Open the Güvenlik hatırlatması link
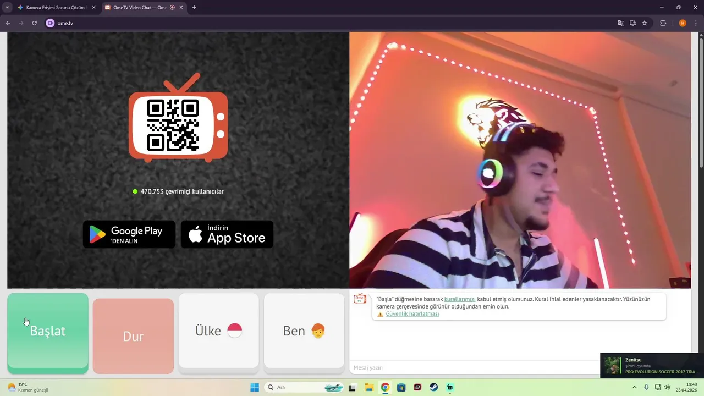 [413, 314]
